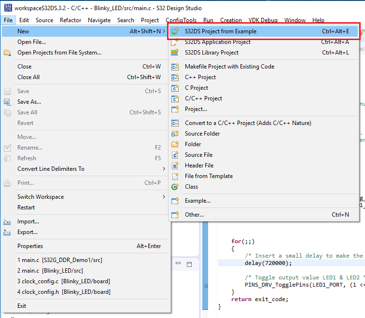The image size is (365, 318).
Task: Click the Header File icon
Action: click(175, 166)
